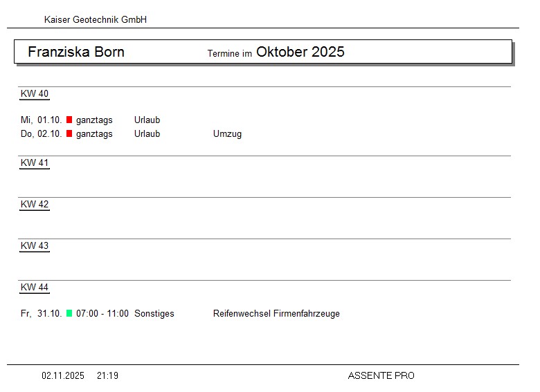Image resolution: width=540 pixels, height=392 pixels.
Task: Select the KW 41 week heading
Action: (35, 163)
